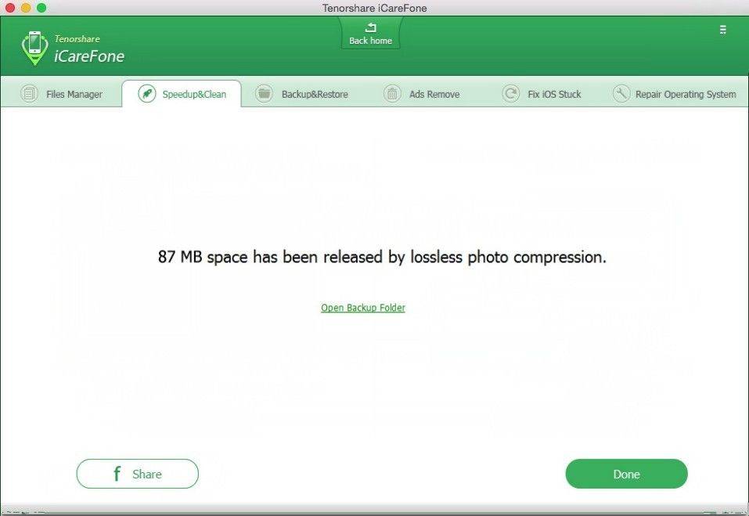Image resolution: width=749 pixels, height=516 pixels.
Task: Click the Backup&Restore folder icon
Action: [264, 94]
